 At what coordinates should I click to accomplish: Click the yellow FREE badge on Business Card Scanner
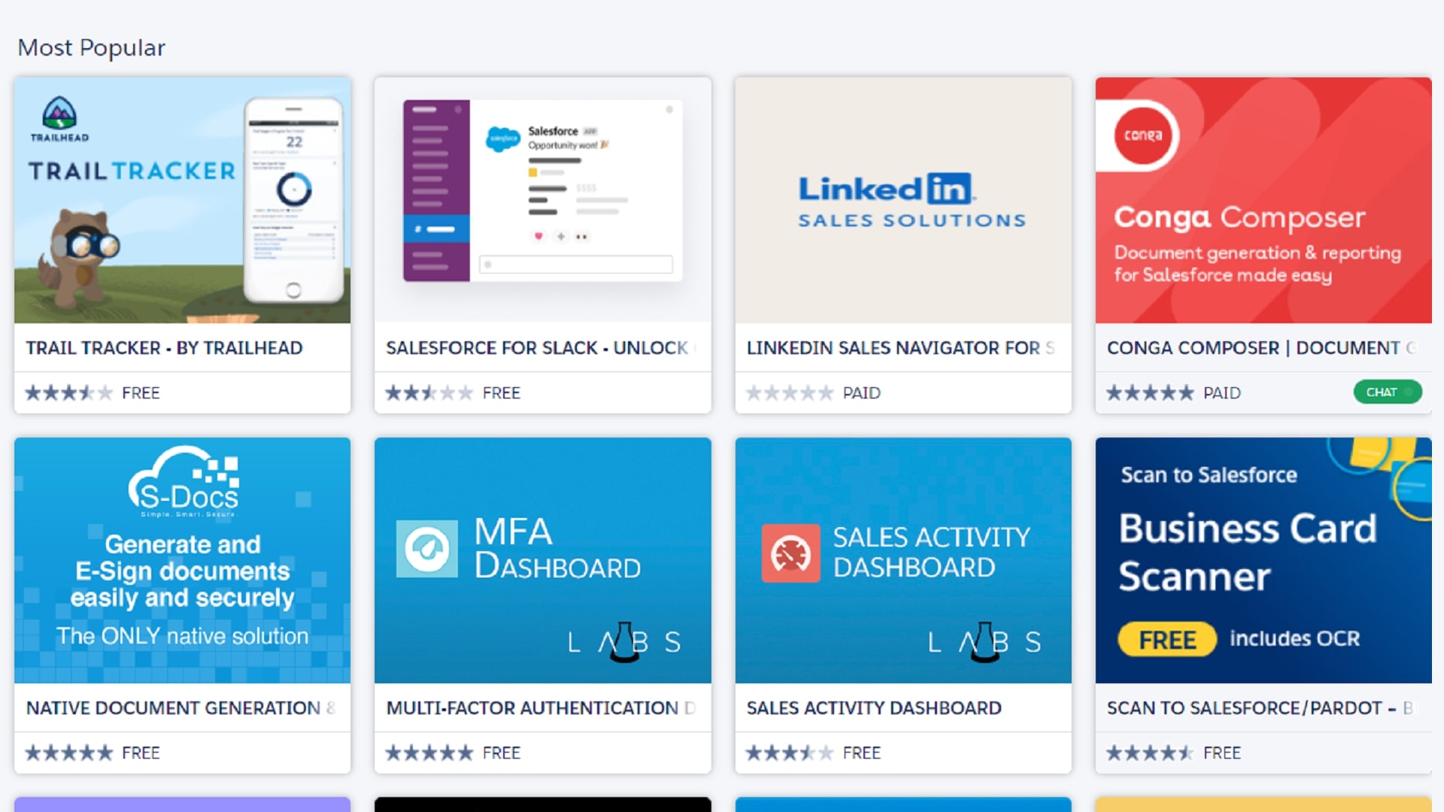coord(1167,639)
